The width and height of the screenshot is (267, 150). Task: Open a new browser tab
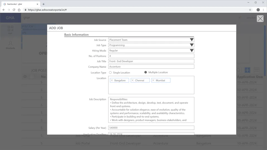pyautogui.click(x=43, y=4)
